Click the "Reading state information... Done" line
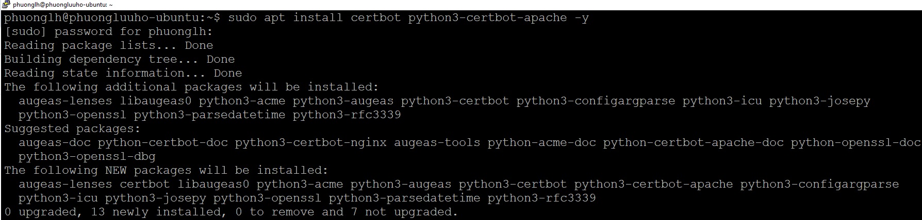 123,74
